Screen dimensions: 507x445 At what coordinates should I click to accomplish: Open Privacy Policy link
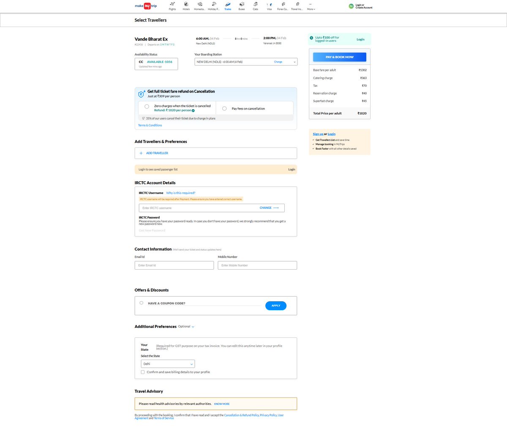point(268,415)
